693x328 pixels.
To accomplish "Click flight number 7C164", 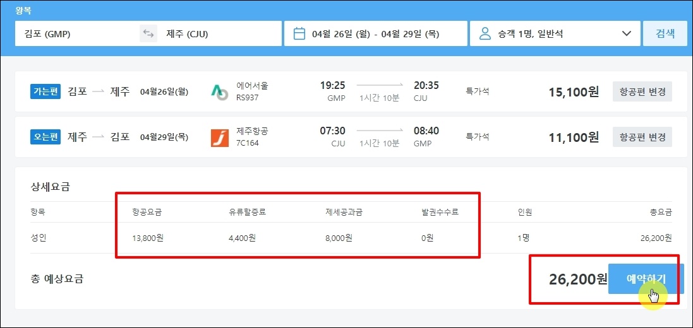I will pyautogui.click(x=248, y=143).
